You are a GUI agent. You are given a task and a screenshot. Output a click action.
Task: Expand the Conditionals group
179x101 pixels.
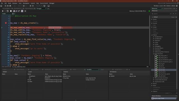click(x=154, y=39)
